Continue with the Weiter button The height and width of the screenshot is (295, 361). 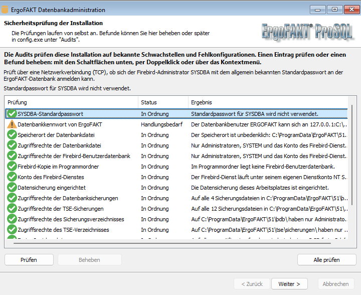[x=289, y=284]
